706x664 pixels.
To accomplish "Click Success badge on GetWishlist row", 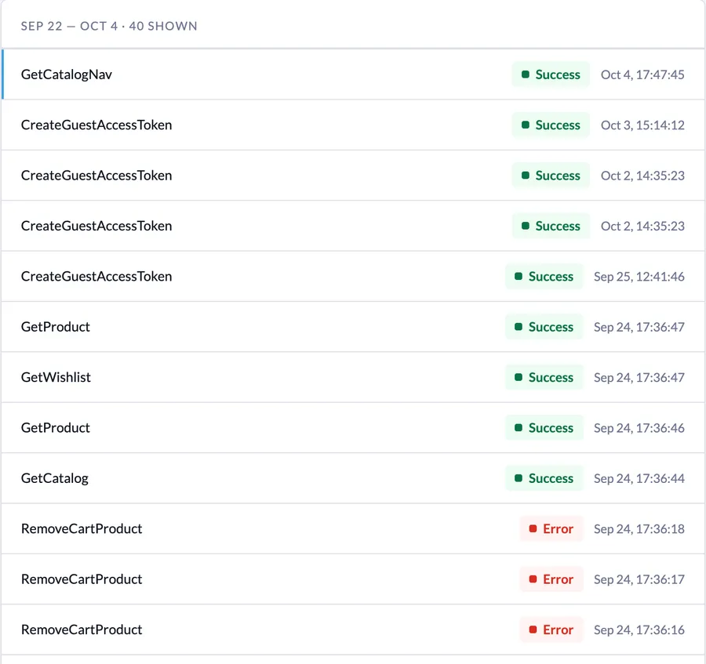I will [x=544, y=377].
